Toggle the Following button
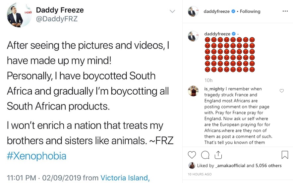The image size is (293, 183). [x=250, y=11]
